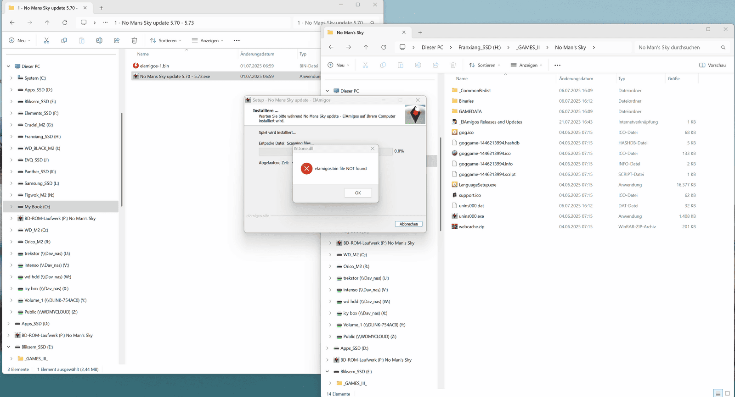Viewport: 735px width, 397px height.
Task: Click Dieser PC in the right breadcrumb
Action: point(432,47)
